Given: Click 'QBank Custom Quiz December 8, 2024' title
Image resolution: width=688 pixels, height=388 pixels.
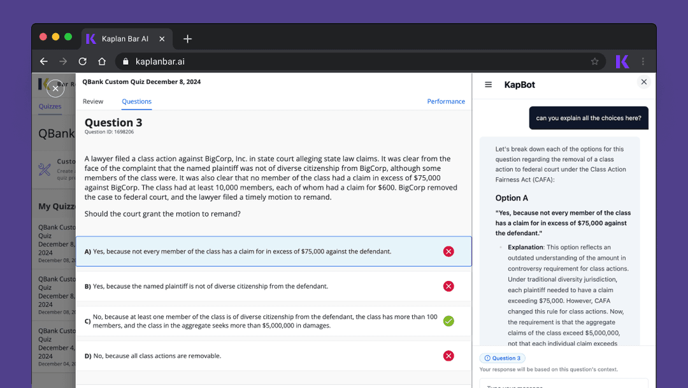Looking at the screenshot, I should click(x=141, y=82).
